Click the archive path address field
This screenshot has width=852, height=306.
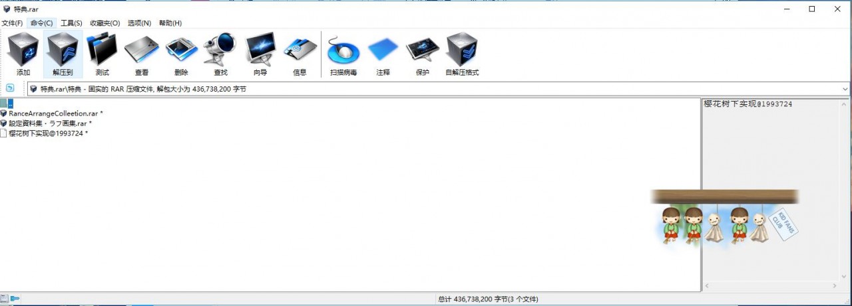438,89
